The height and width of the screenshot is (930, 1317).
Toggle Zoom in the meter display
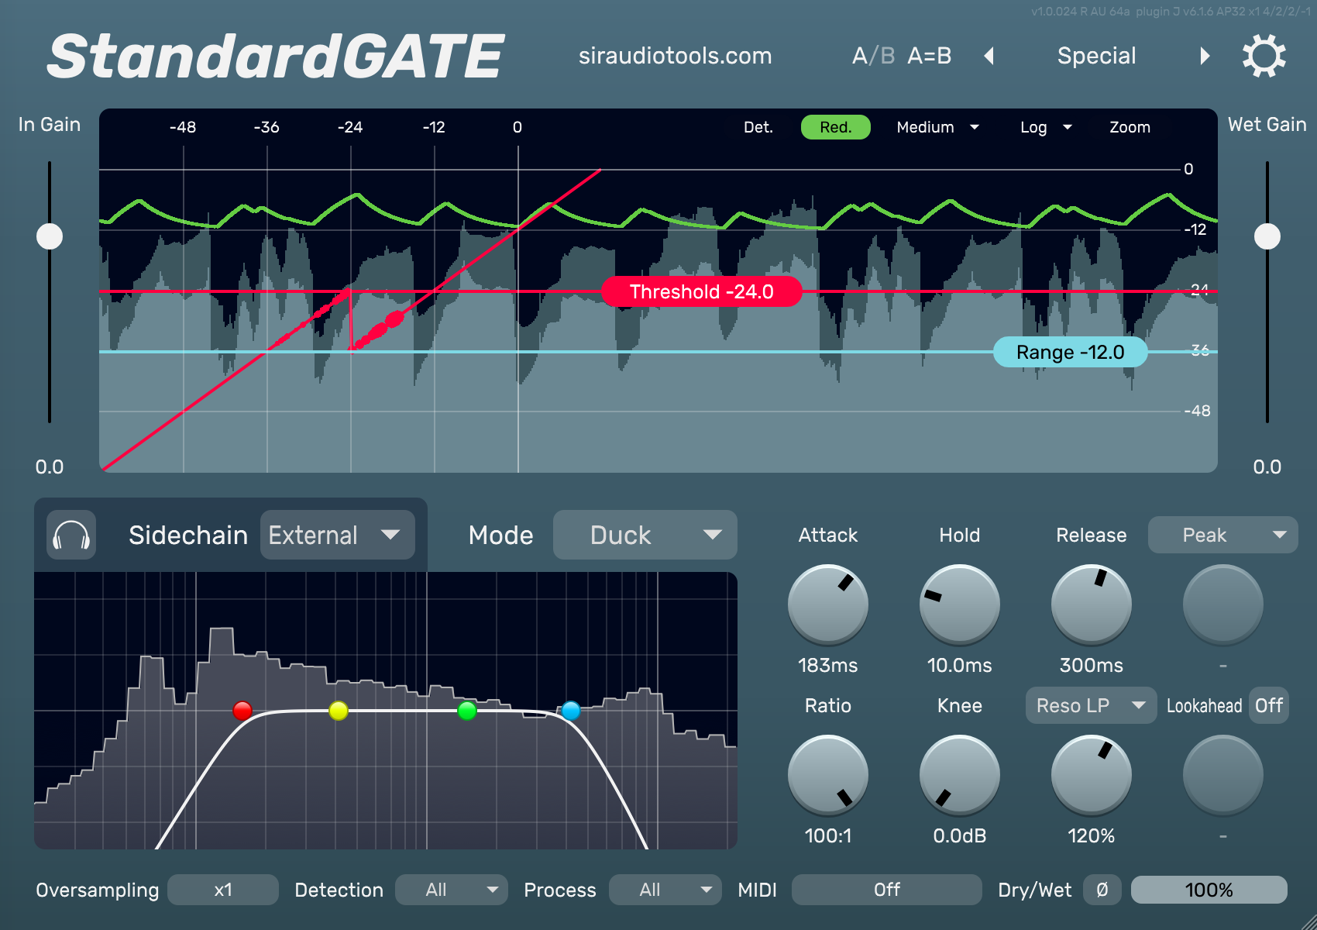tap(1130, 127)
